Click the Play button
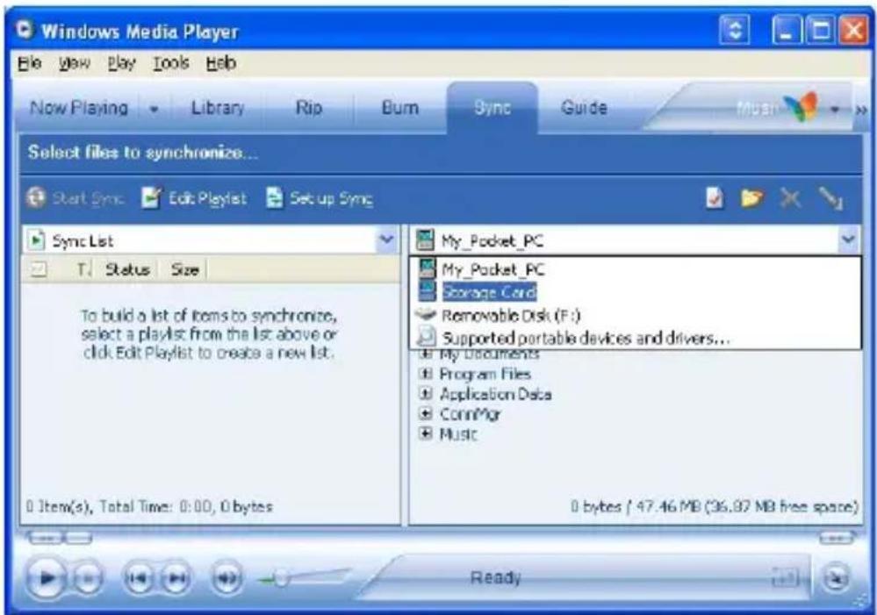 [47, 577]
